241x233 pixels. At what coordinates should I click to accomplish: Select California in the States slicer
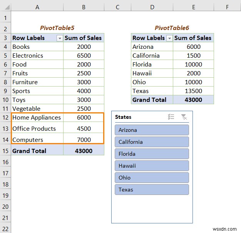[x=152, y=142]
